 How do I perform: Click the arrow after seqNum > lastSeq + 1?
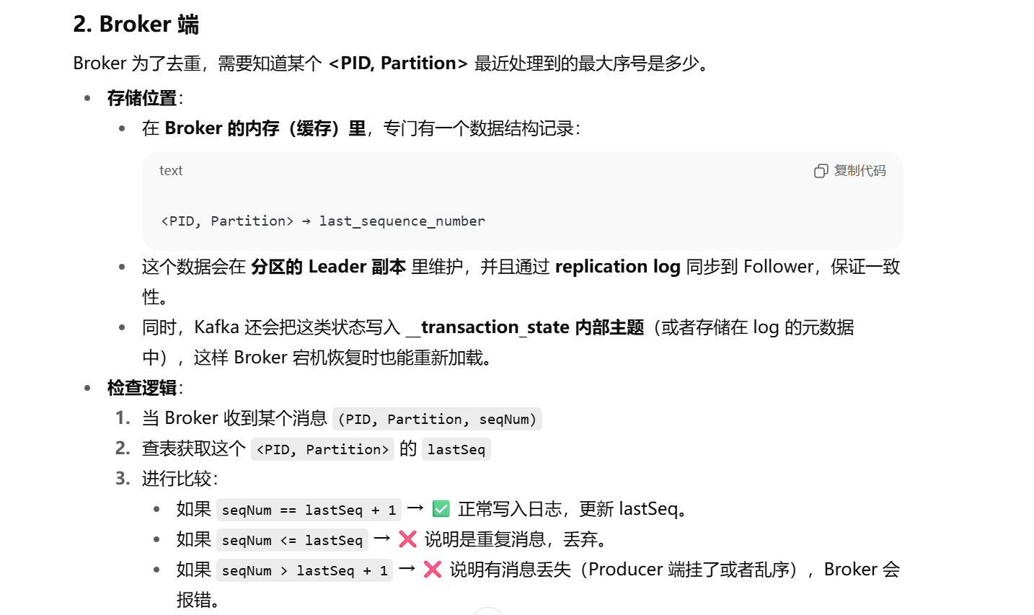point(407,569)
